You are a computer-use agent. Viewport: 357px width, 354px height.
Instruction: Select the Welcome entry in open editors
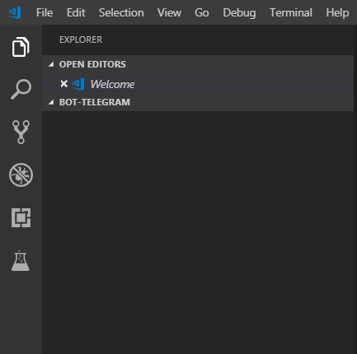point(198,84)
